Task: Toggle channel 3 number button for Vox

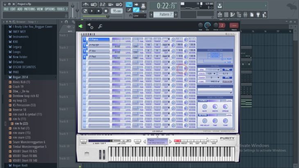Action: tap(84, 51)
